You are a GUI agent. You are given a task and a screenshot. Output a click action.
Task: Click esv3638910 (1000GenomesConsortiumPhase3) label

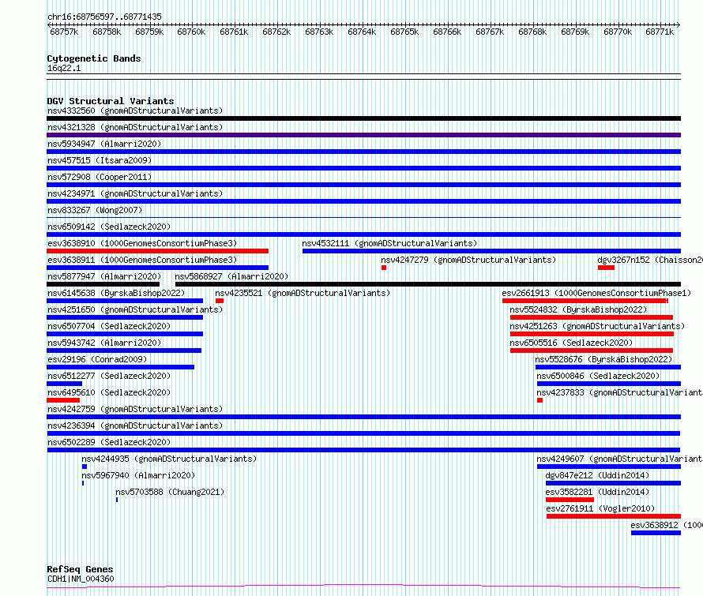pyautogui.click(x=142, y=243)
